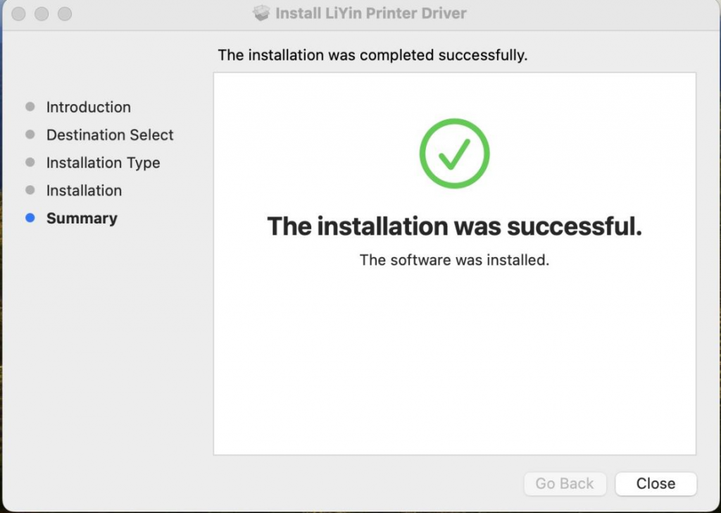Click the Close button

656,483
